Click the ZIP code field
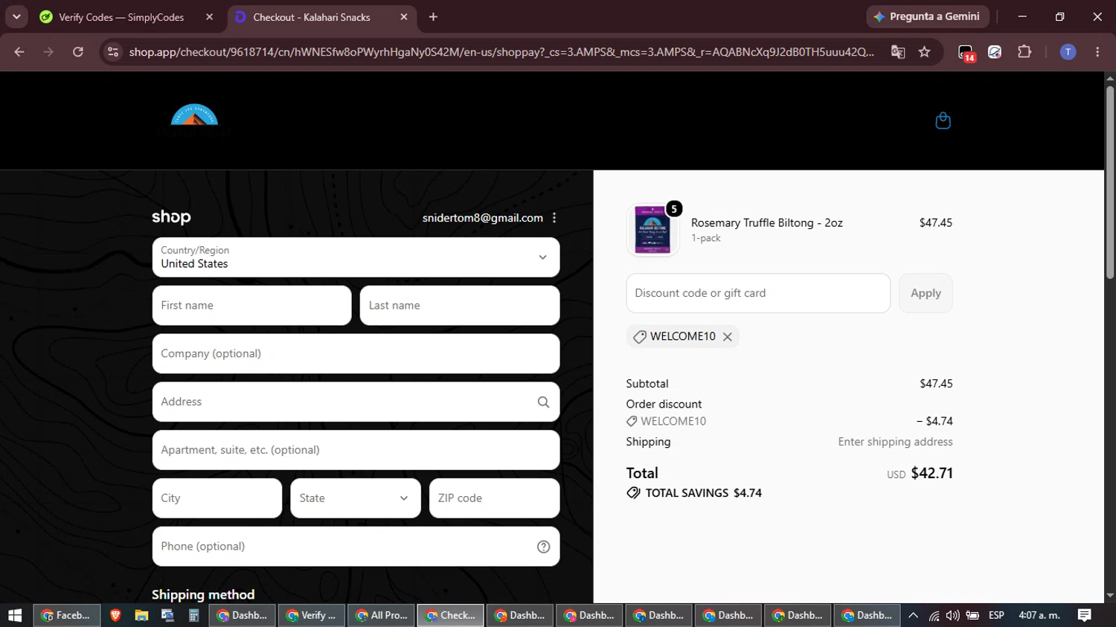The width and height of the screenshot is (1116, 627). point(494,498)
